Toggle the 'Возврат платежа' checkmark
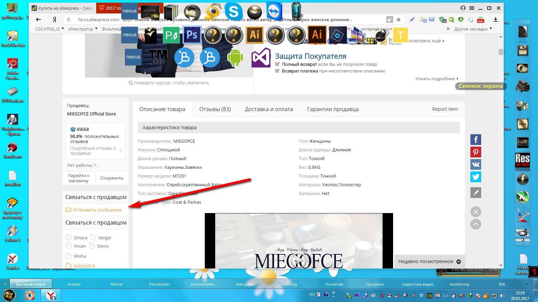The height and width of the screenshot is (302, 538). coord(277,71)
